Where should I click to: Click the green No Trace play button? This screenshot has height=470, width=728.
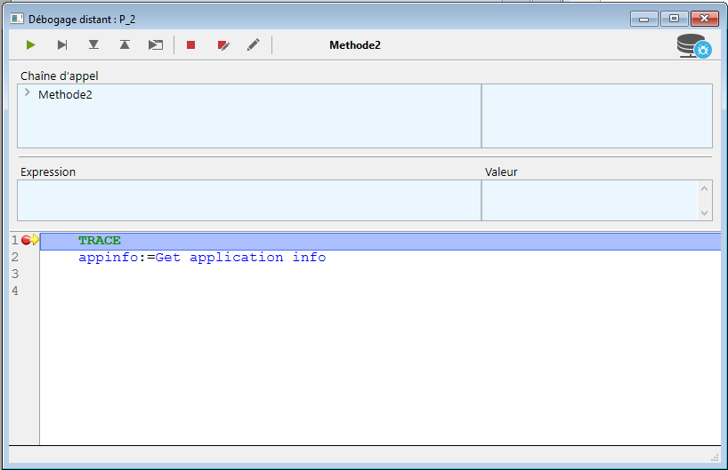click(x=31, y=44)
